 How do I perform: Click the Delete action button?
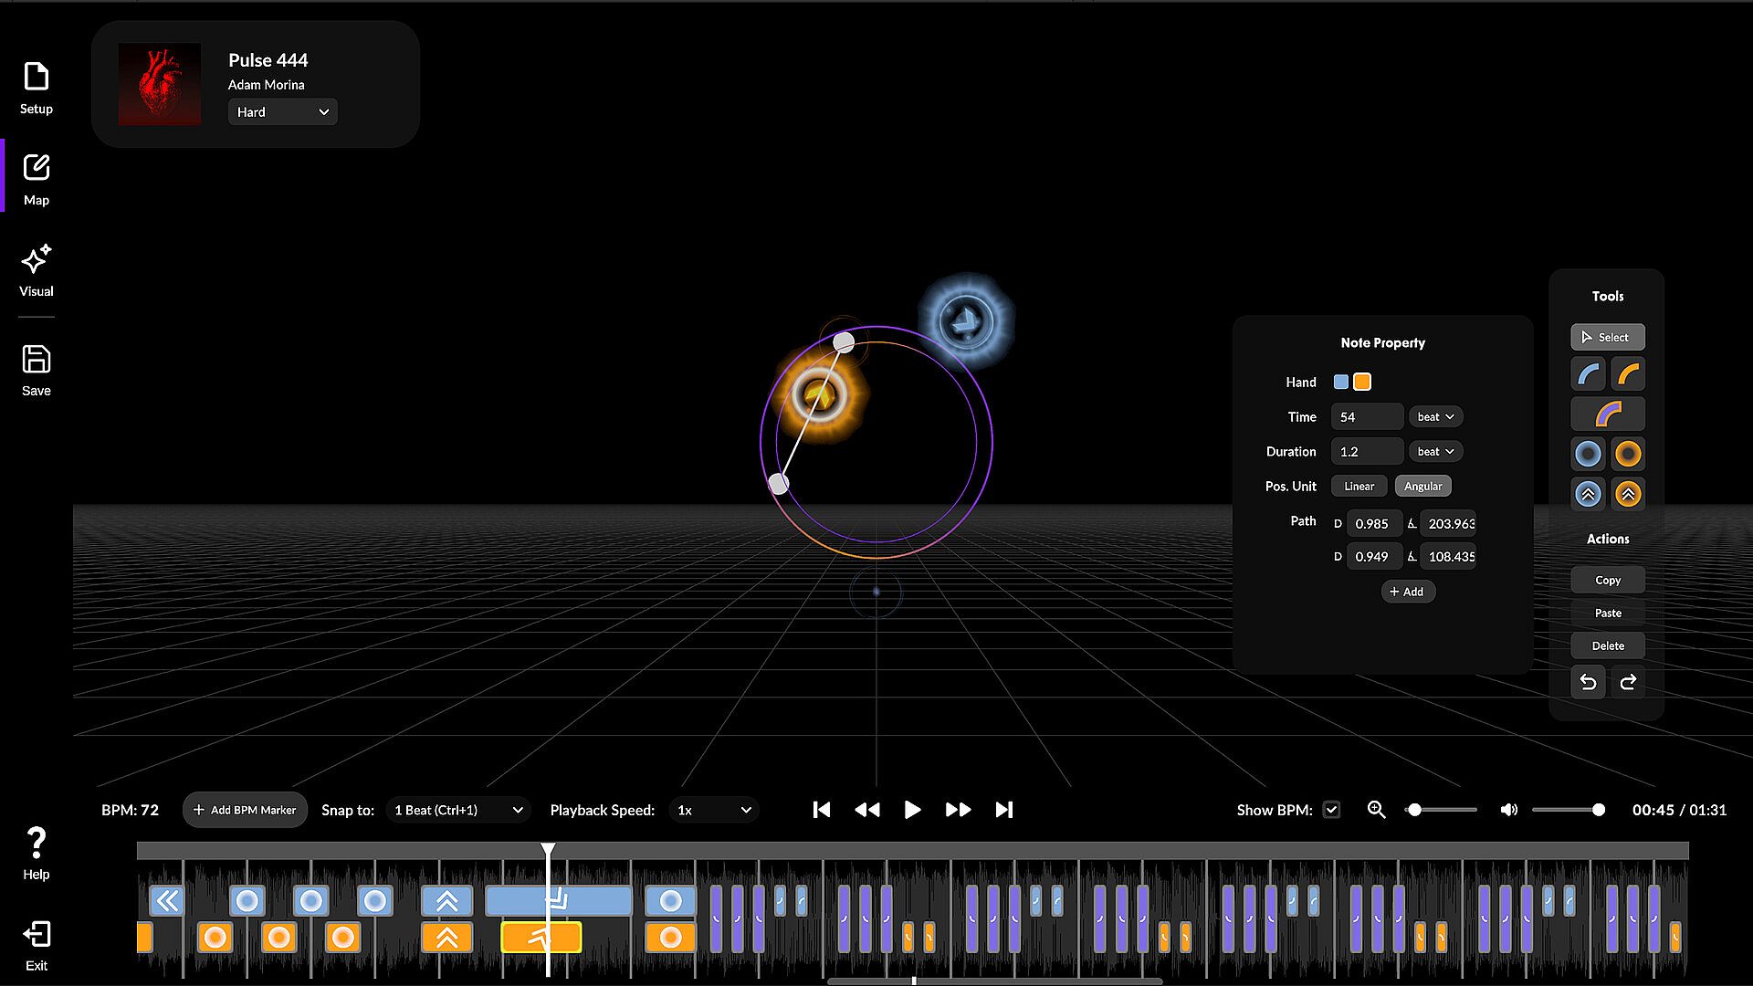click(1608, 645)
